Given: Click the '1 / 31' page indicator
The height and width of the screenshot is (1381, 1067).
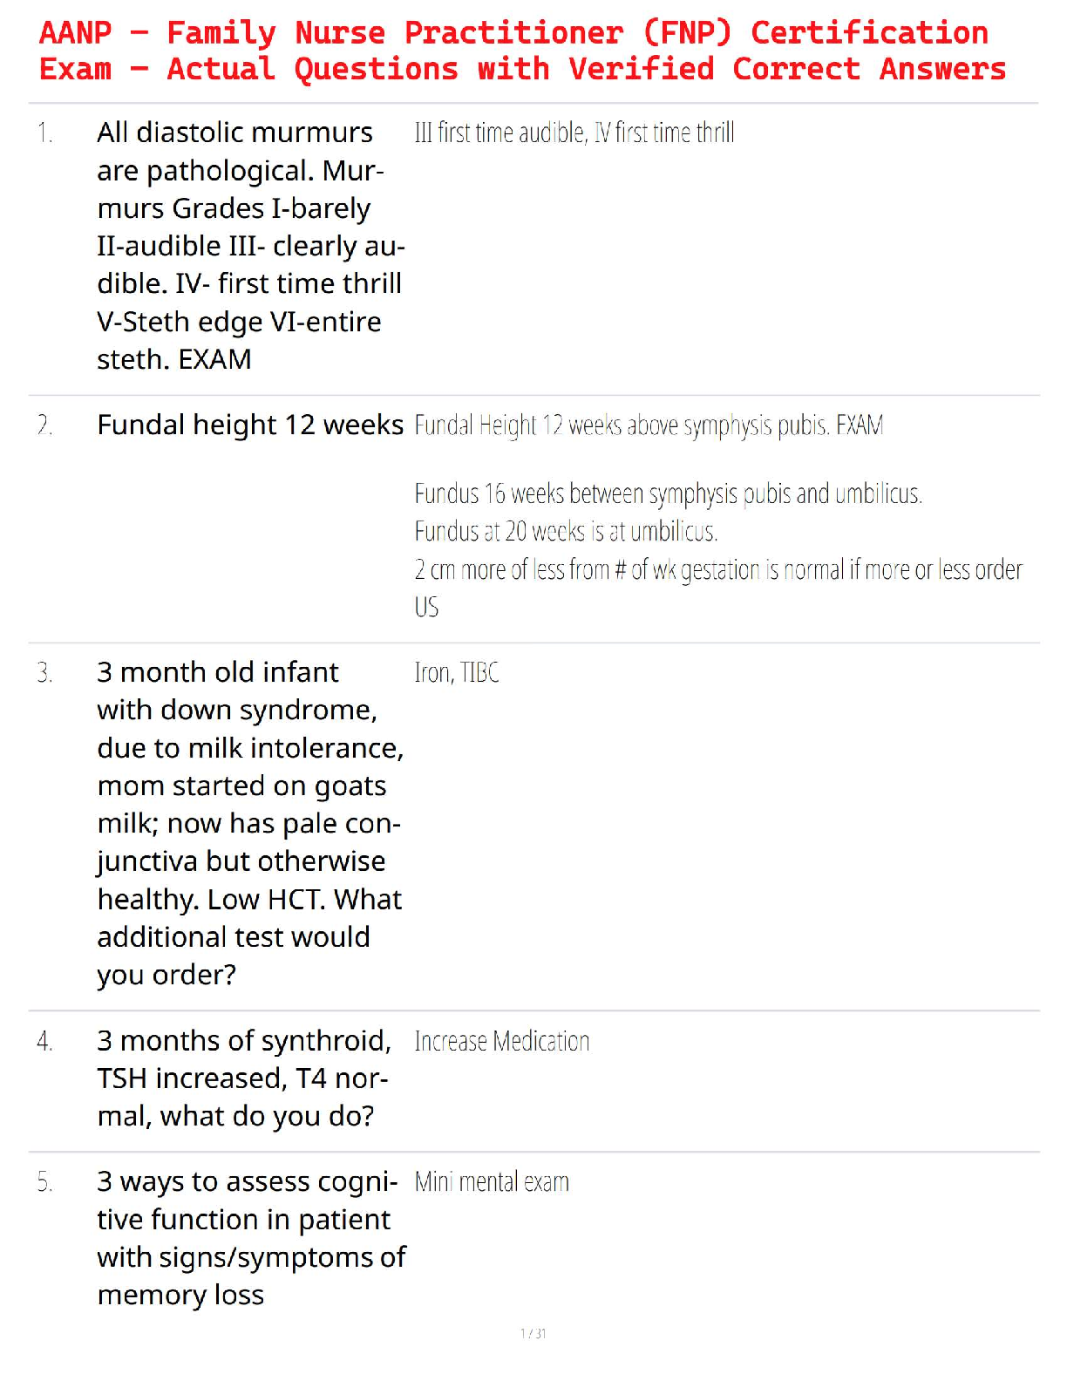Looking at the screenshot, I should click(533, 1333).
